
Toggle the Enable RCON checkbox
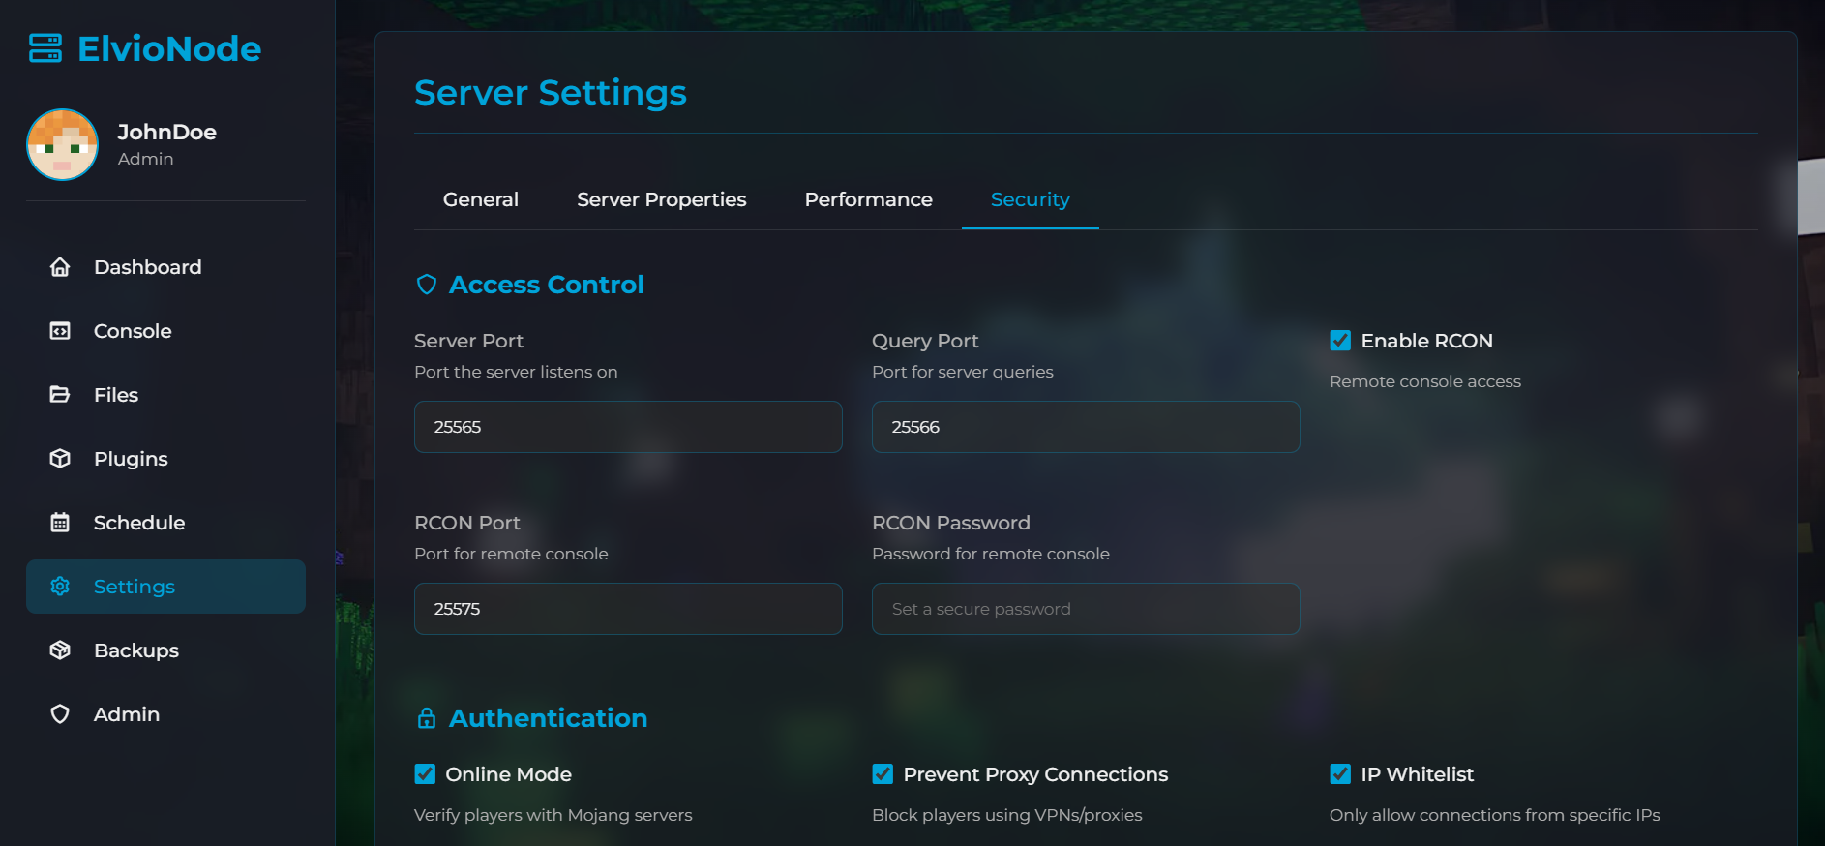(1340, 341)
